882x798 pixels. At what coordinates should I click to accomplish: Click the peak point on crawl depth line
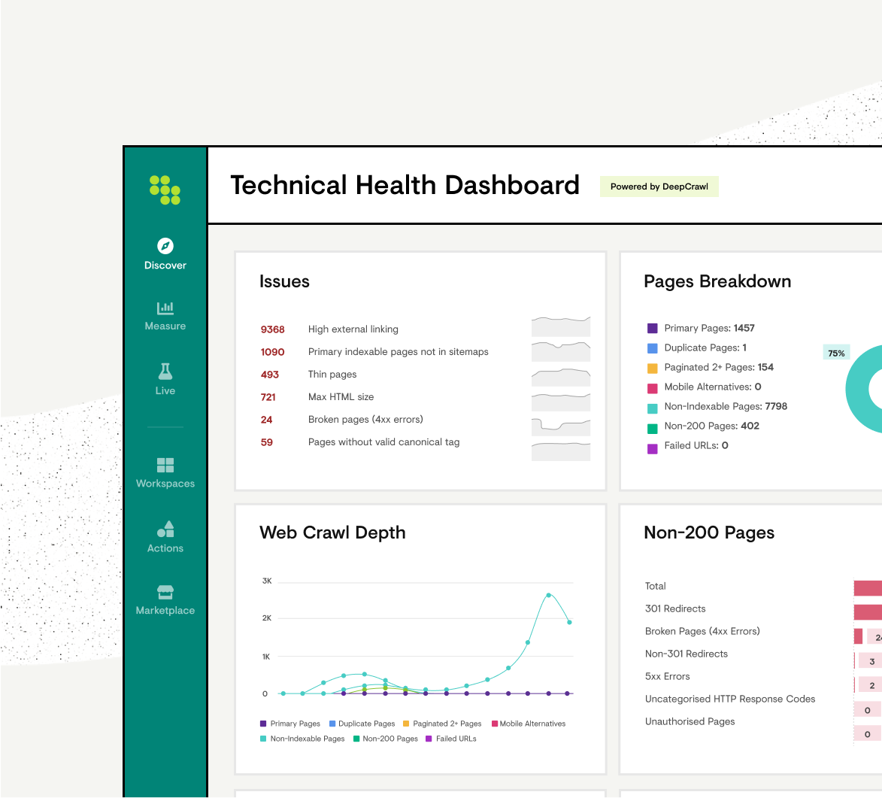(548, 595)
